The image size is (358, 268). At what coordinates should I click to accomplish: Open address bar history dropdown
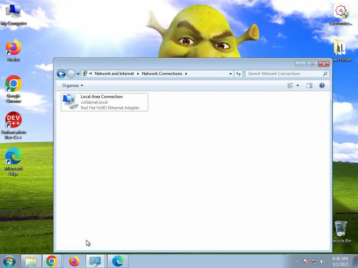coord(230,74)
